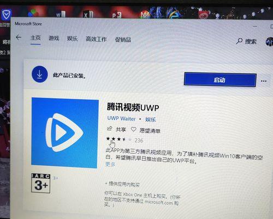Open PowerPoint icon on the desktop
273x219 pixels.
117,15
